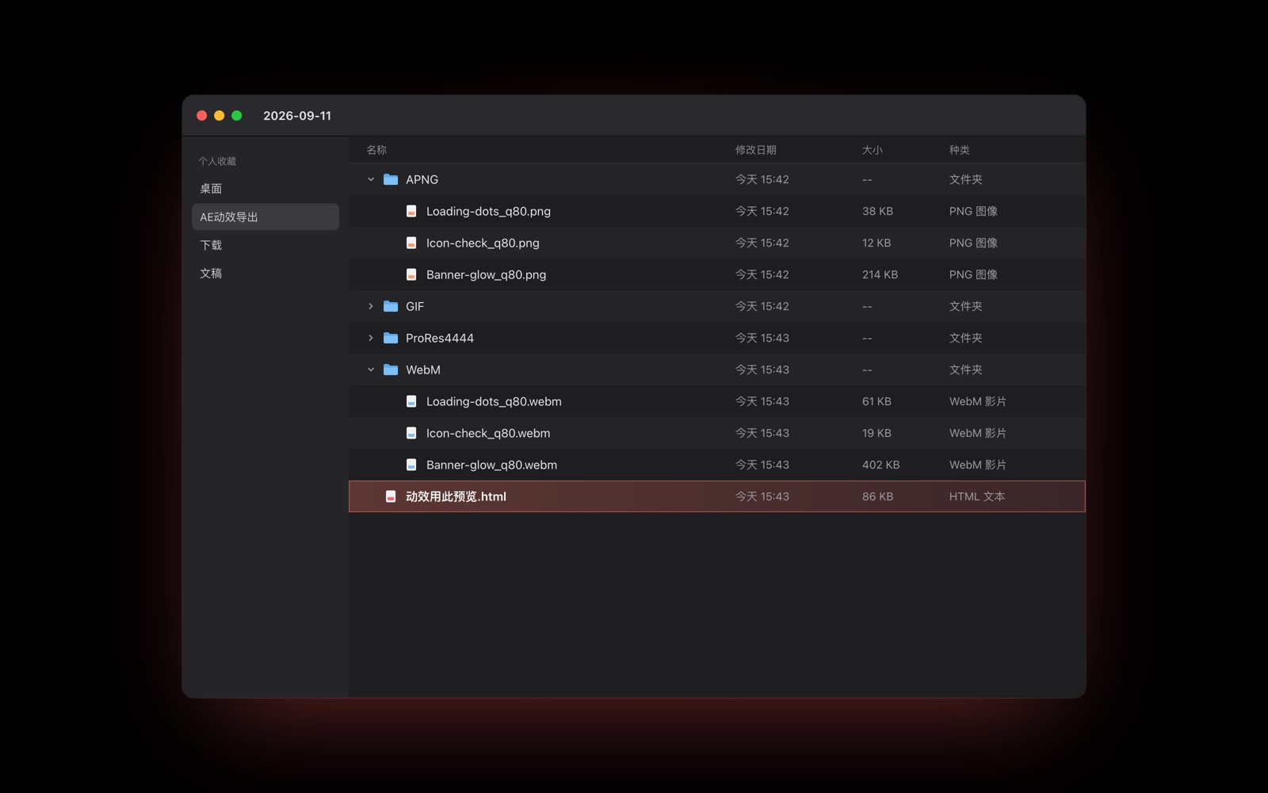Viewport: 1268px width, 793px height.
Task: Click the 402 KB size cell
Action: 881,465
